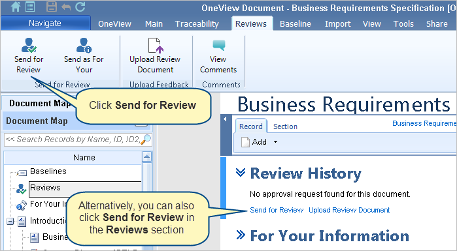Open the list view icon beside Home

[x=30, y=7]
